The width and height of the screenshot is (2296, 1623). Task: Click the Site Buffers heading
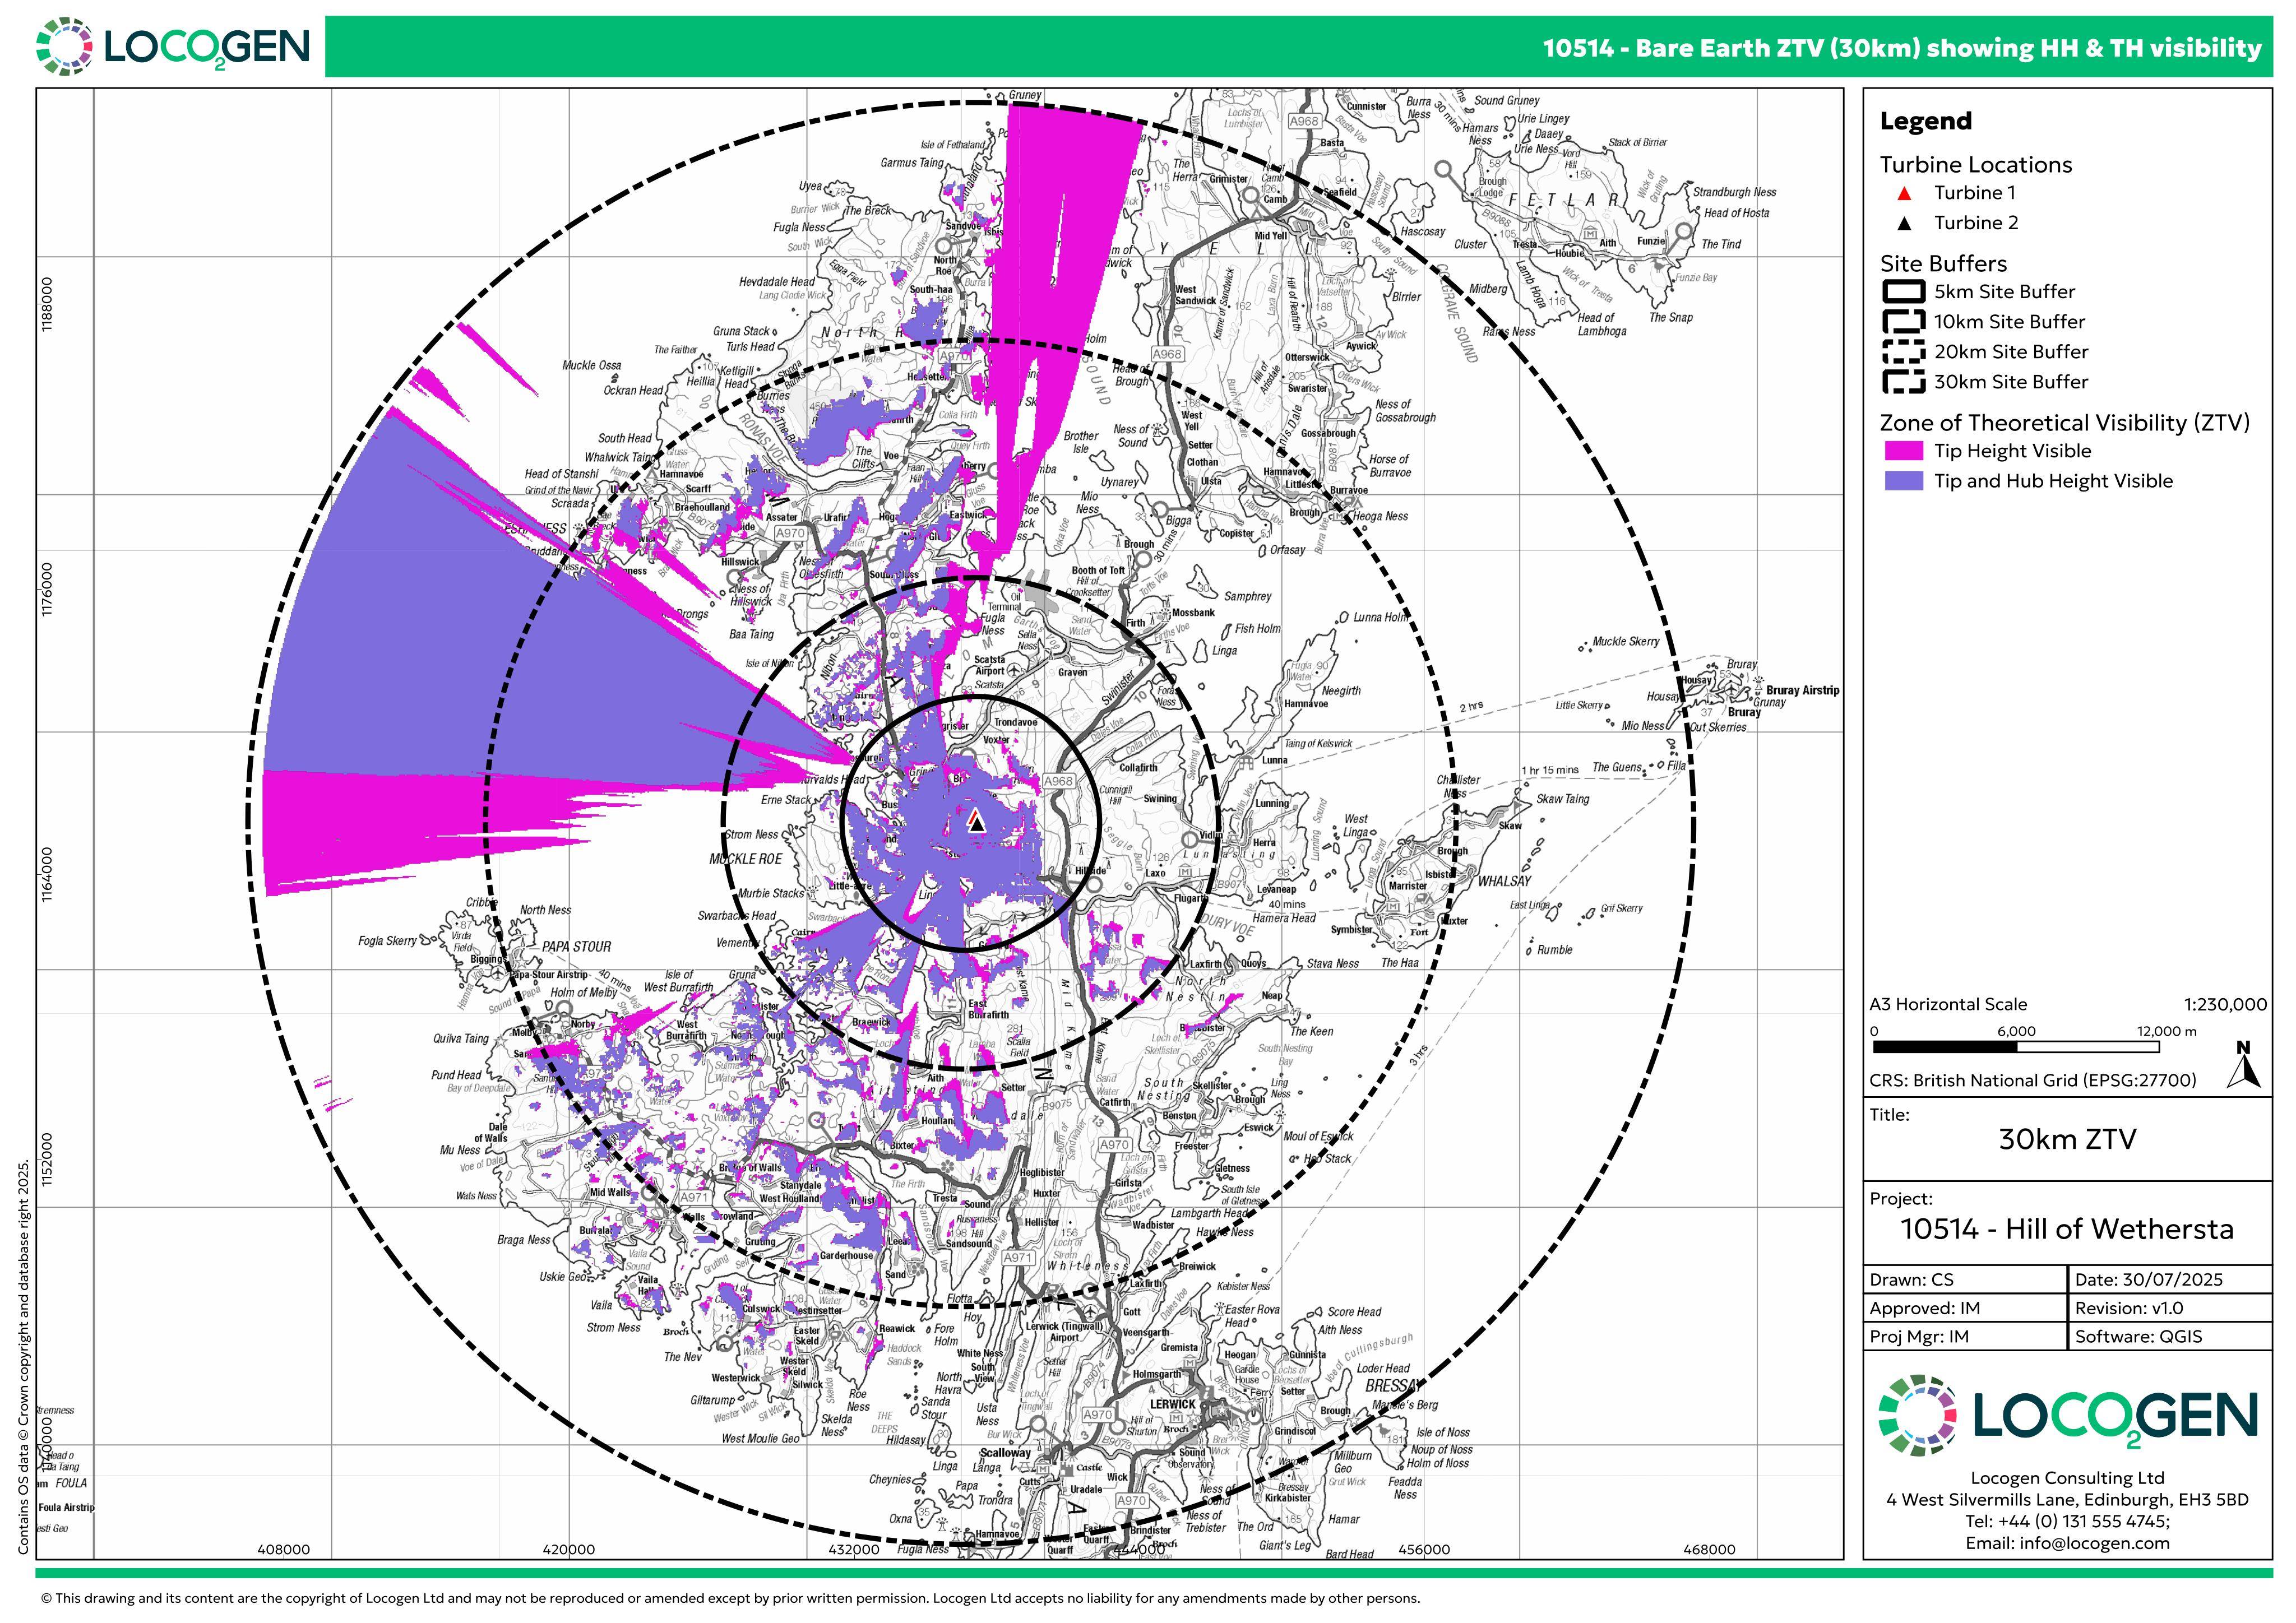[1943, 264]
